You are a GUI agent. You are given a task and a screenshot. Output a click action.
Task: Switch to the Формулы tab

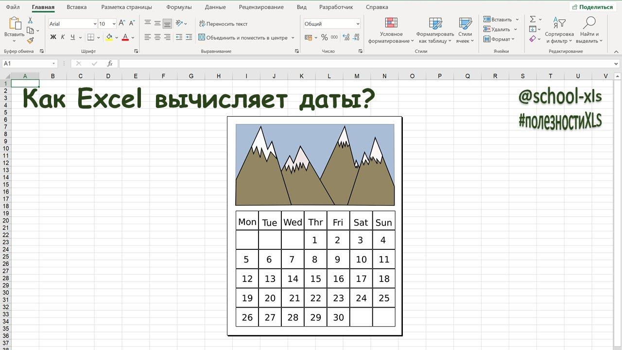pyautogui.click(x=179, y=7)
